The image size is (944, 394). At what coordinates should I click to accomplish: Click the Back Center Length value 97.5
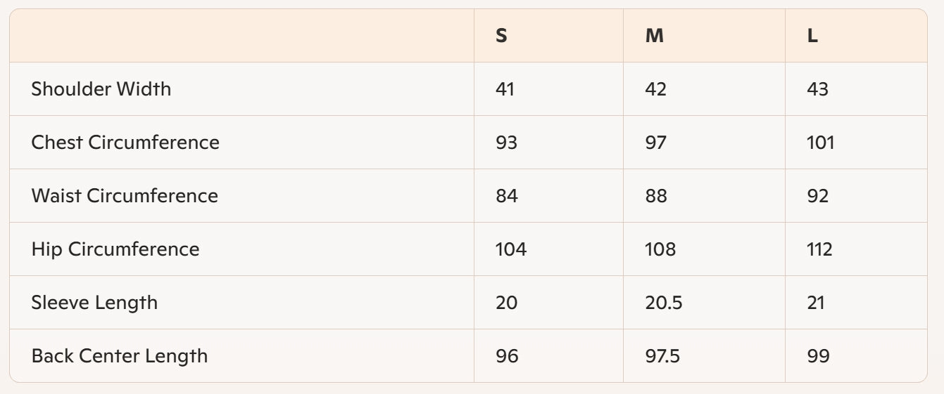[662, 356]
